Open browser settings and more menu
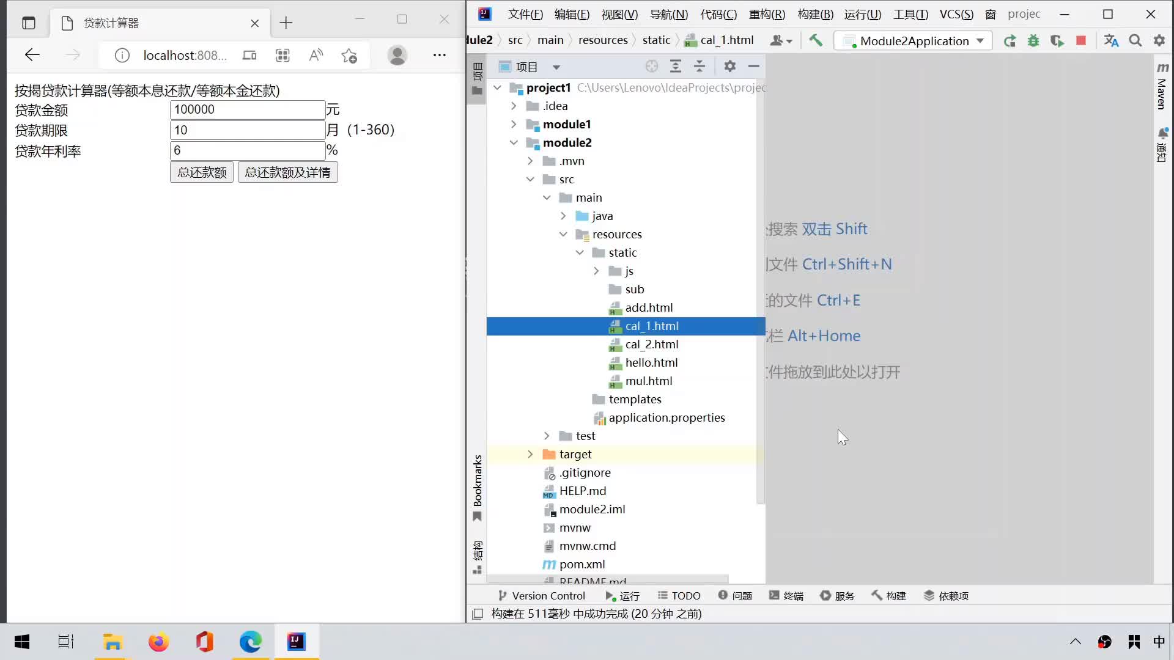 click(x=440, y=55)
